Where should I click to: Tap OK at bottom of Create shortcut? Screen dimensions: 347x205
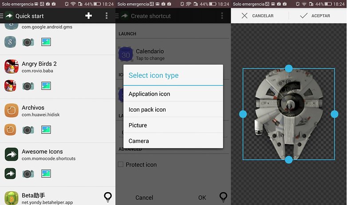[x=202, y=197]
